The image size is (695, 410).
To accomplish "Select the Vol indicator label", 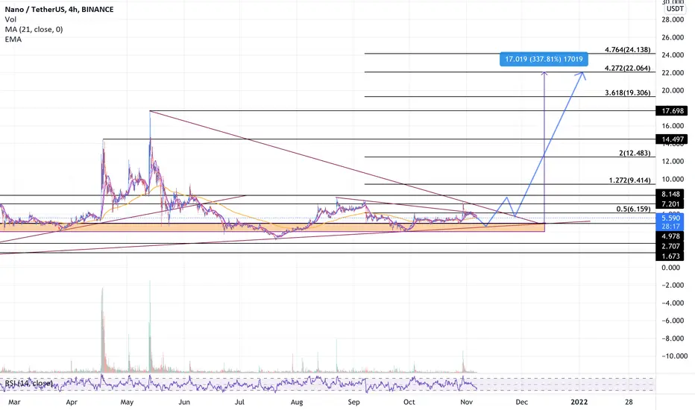I will pos(10,19).
